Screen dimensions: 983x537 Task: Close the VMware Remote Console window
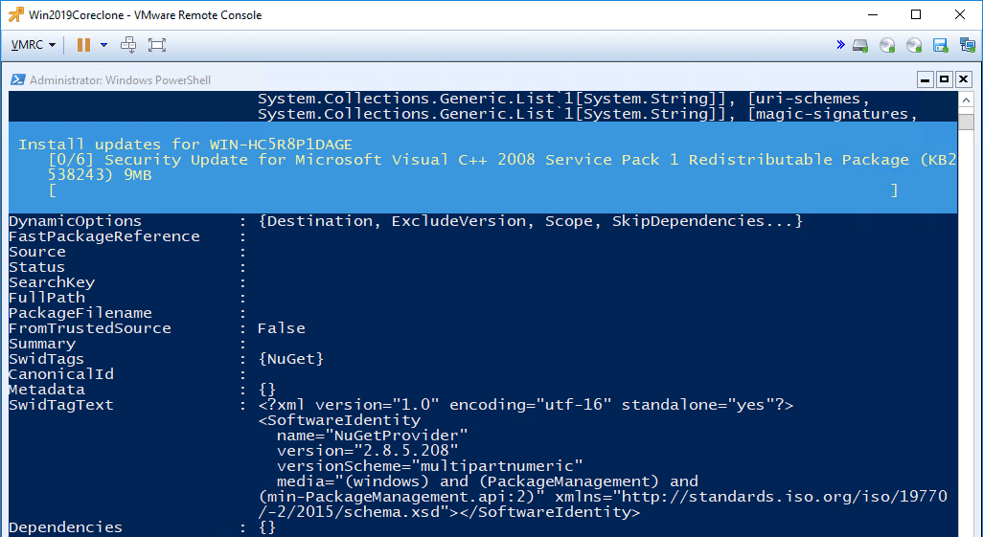tap(960, 15)
